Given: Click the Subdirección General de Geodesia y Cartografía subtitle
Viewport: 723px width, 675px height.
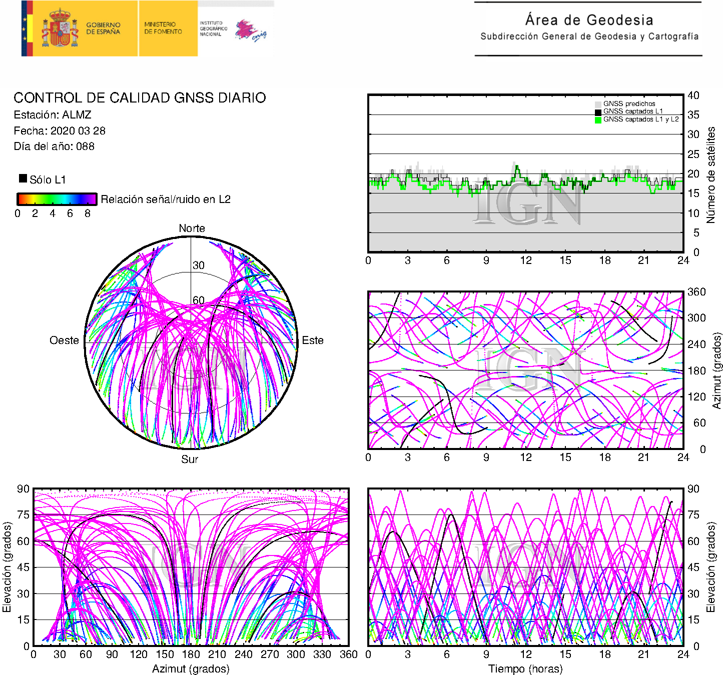Looking at the screenshot, I should [589, 36].
